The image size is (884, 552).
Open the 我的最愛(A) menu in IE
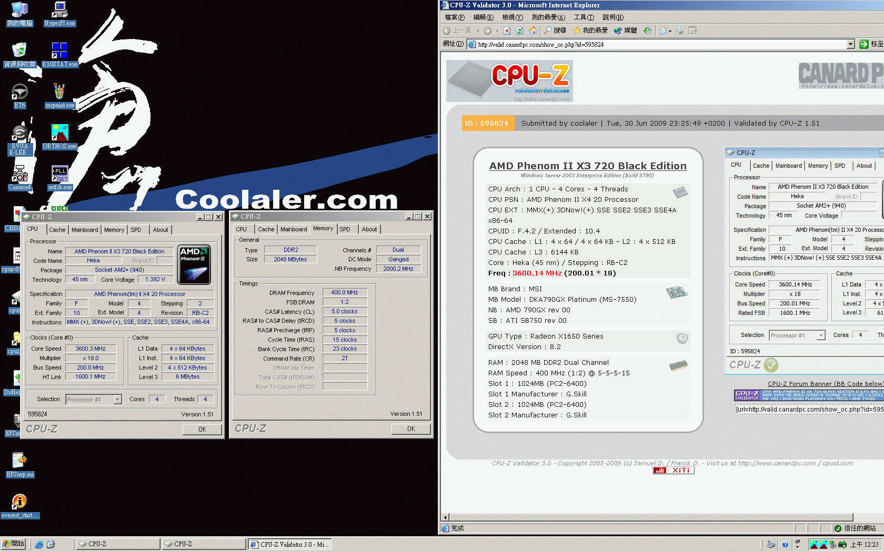coord(548,17)
